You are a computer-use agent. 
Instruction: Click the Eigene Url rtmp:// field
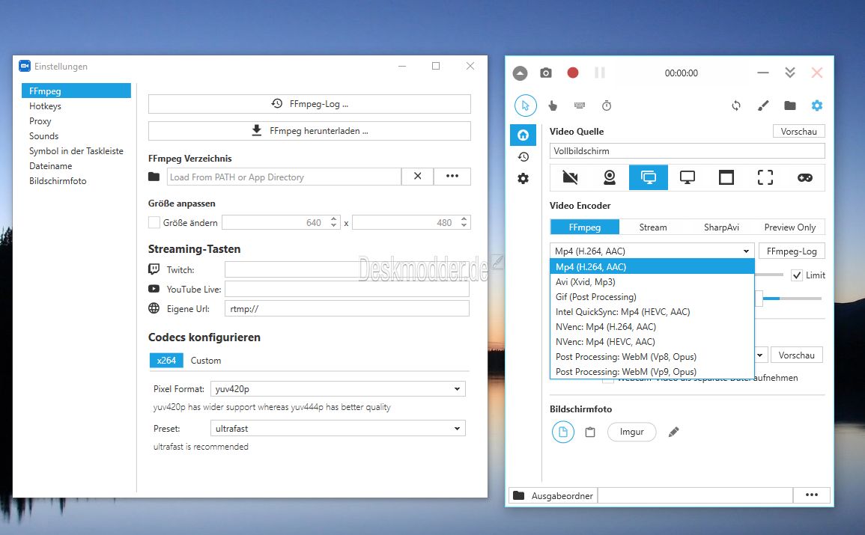(x=347, y=308)
